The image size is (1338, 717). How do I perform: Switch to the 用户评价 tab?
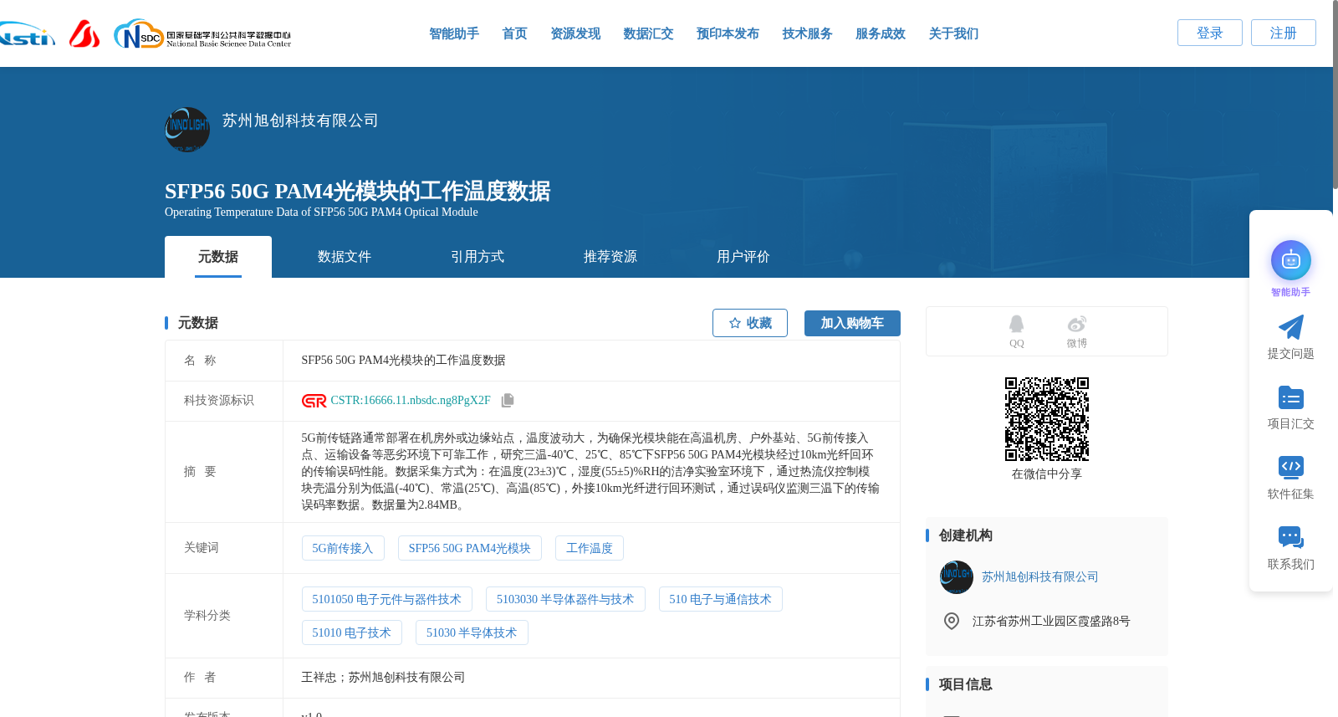click(743, 257)
